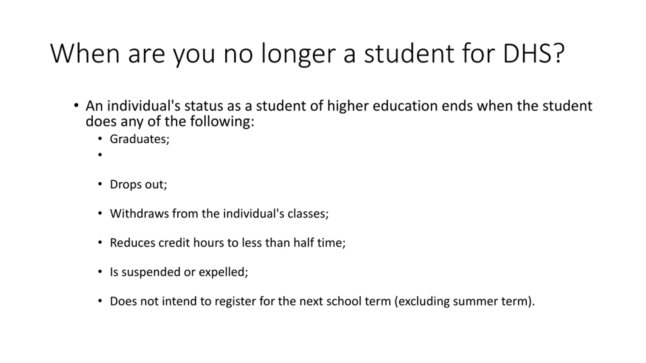The height and width of the screenshot is (363, 646).
Task: Click the phrase '(excluding summer term).' in last bullet
Action: coord(465,301)
